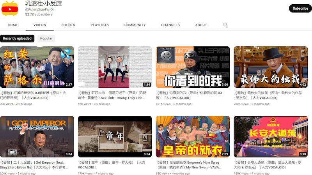Open the 3:00 SWAT helmet thumbnail
Screen dimensions: 312x175
click(193, 67)
